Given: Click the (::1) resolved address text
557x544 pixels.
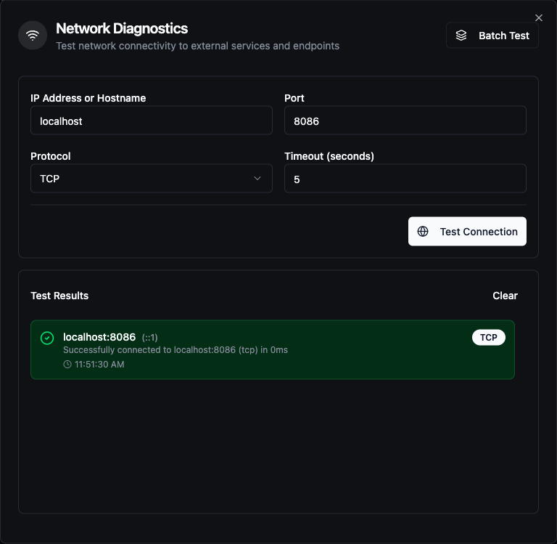Looking at the screenshot, I should tap(149, 337).
